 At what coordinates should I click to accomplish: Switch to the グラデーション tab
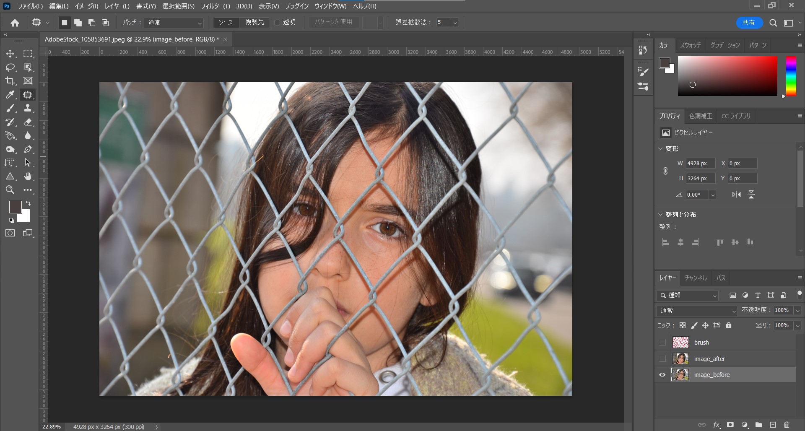click(725, 45)
